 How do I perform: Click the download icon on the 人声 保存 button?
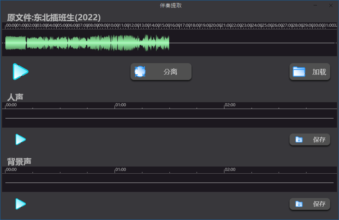[x=299, y=139]
